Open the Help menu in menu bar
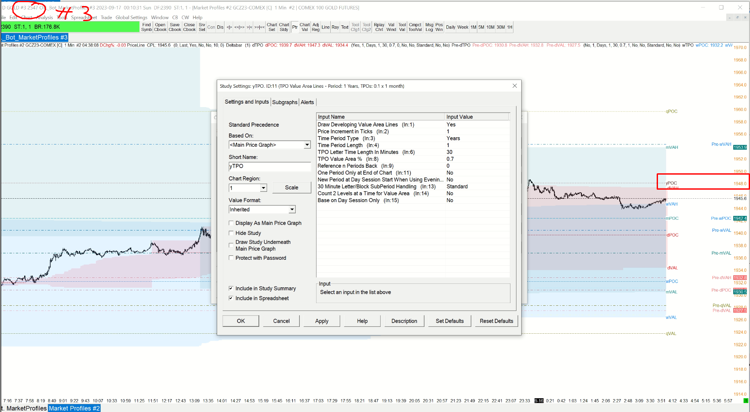The width and height of the screenshot is (750, 412). pyautogui.click(x=197, y=18)
